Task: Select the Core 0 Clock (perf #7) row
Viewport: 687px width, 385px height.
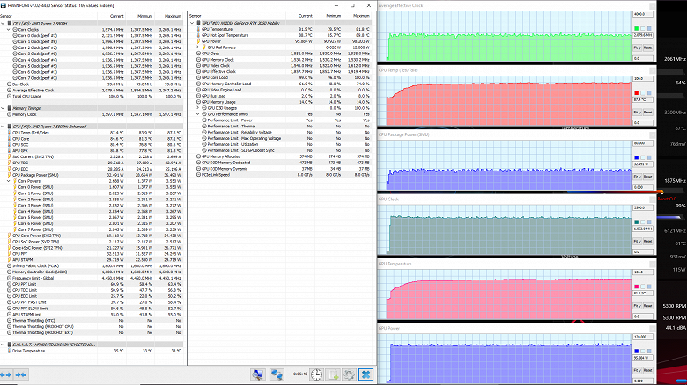Action: click(91, 35)
